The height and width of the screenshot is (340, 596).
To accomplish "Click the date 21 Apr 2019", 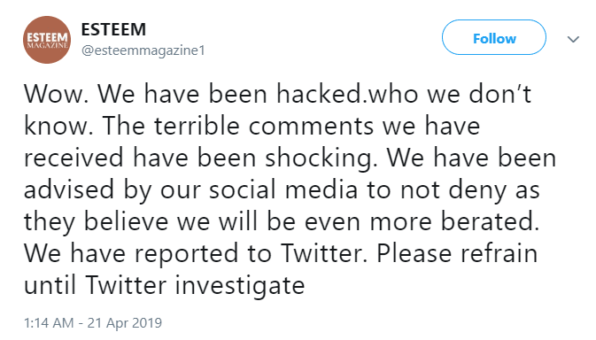I will point(125,323).
